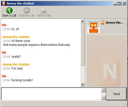
Task: Click the Send a File label
Action: (44, 15)
